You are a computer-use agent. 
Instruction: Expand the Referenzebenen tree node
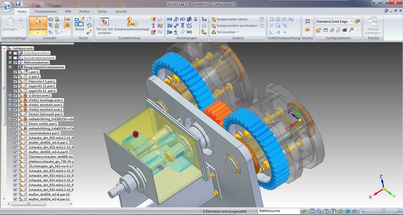point(10,62)
